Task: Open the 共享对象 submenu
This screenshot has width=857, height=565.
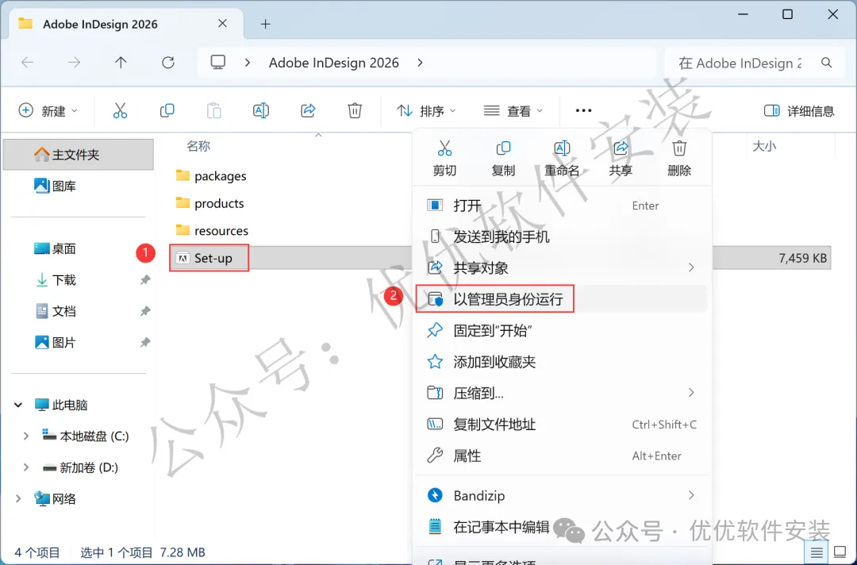Action: 561,267
